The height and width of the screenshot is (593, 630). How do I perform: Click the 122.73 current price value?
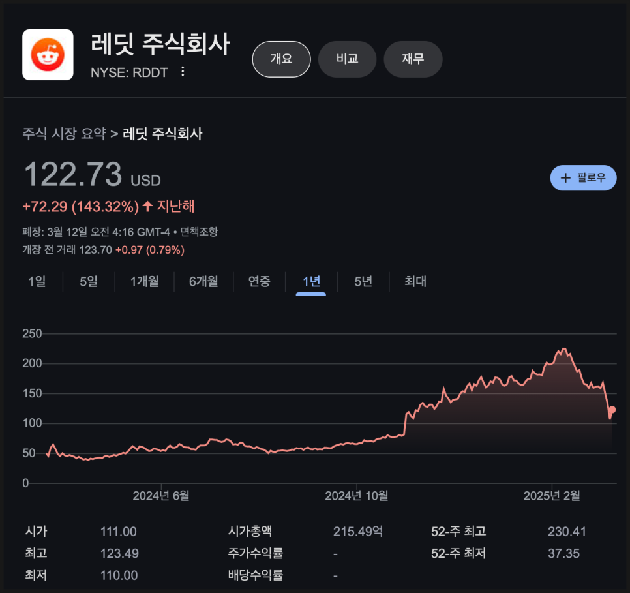coord(73,174)
